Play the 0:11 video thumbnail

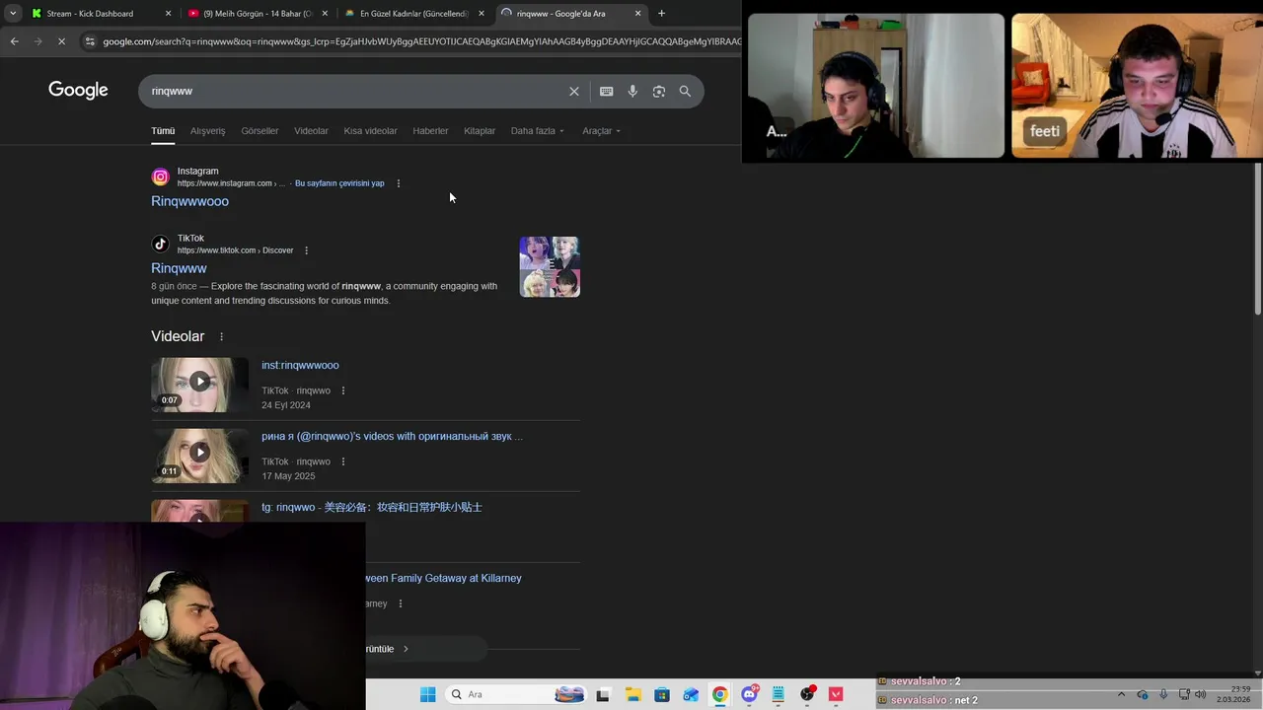tap(199, 456)
